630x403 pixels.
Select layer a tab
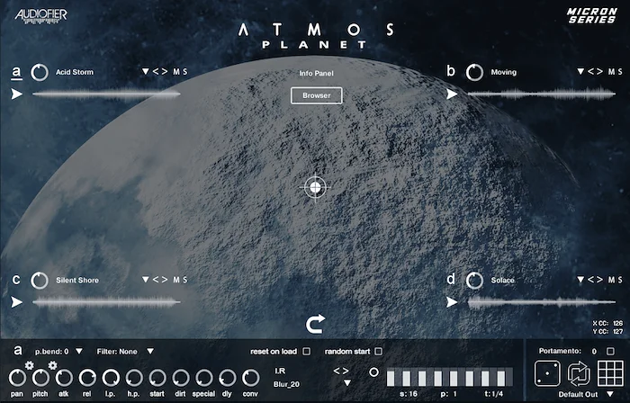[16, 72]
